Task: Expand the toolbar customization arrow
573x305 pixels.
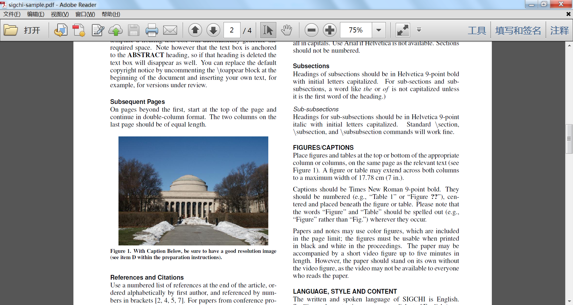Action: point(419,30)
